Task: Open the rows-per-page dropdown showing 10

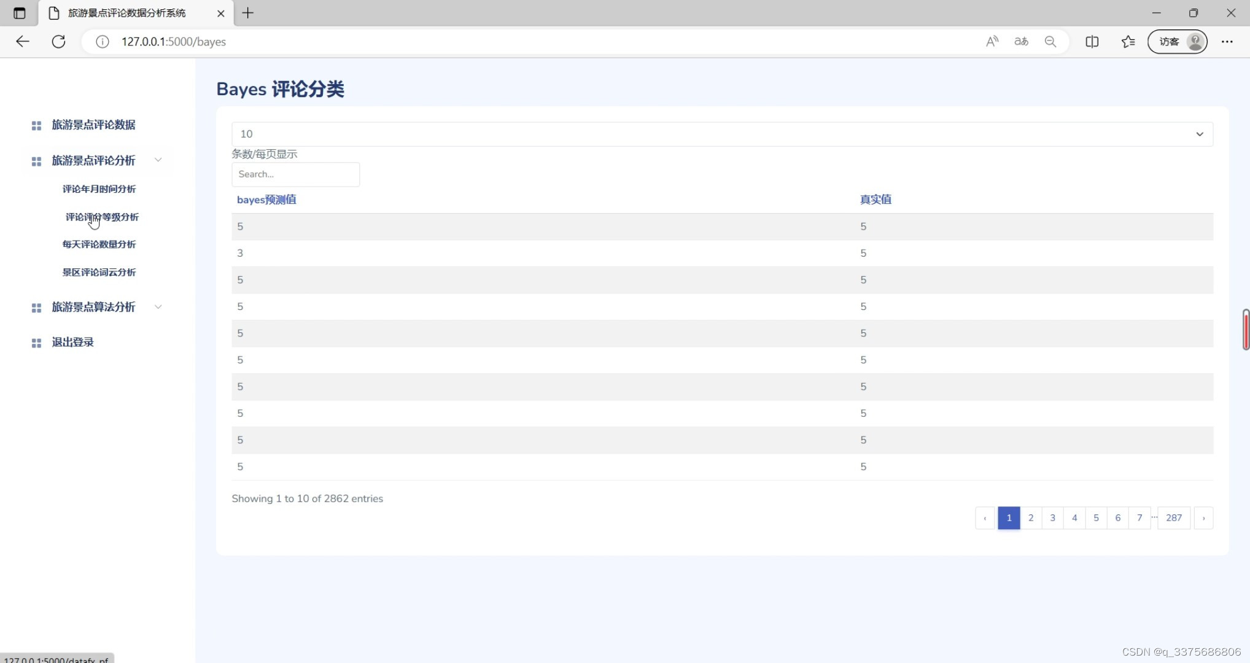Action: pyautogui.click(x=721, y=134)
